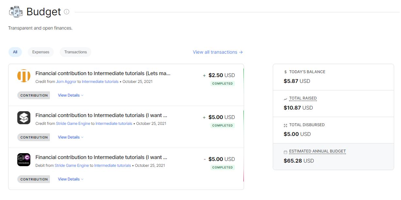Switch to the Transactions tab
The image size is (401, 200).
pyautogui.click(x=75, y=52)
